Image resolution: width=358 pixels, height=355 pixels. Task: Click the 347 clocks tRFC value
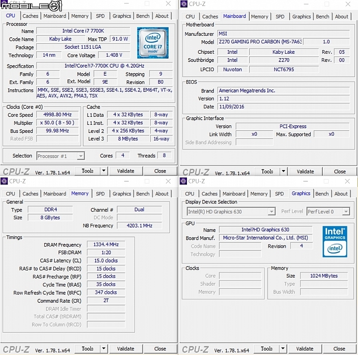[x=106, y=292]
